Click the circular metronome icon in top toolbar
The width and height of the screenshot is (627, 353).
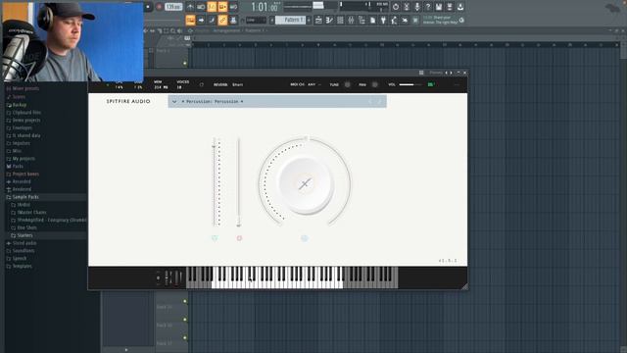click(396, 7)
